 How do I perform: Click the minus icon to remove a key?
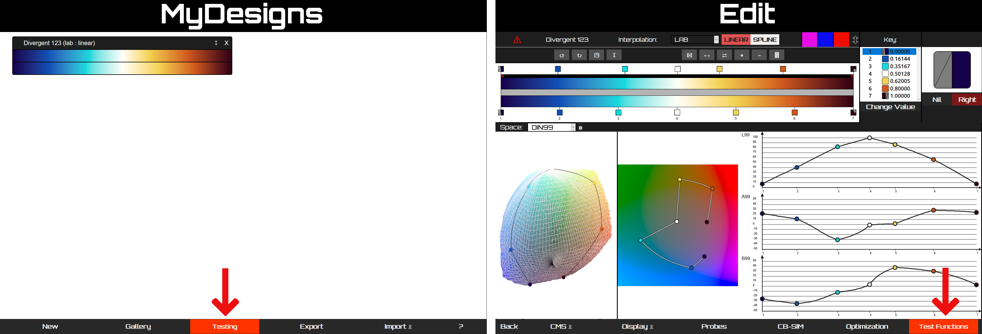click(759, 55)
